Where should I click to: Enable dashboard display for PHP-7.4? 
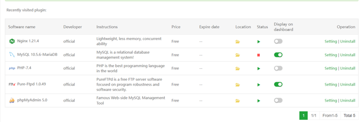pyautogui.click(x=278, y=68)
